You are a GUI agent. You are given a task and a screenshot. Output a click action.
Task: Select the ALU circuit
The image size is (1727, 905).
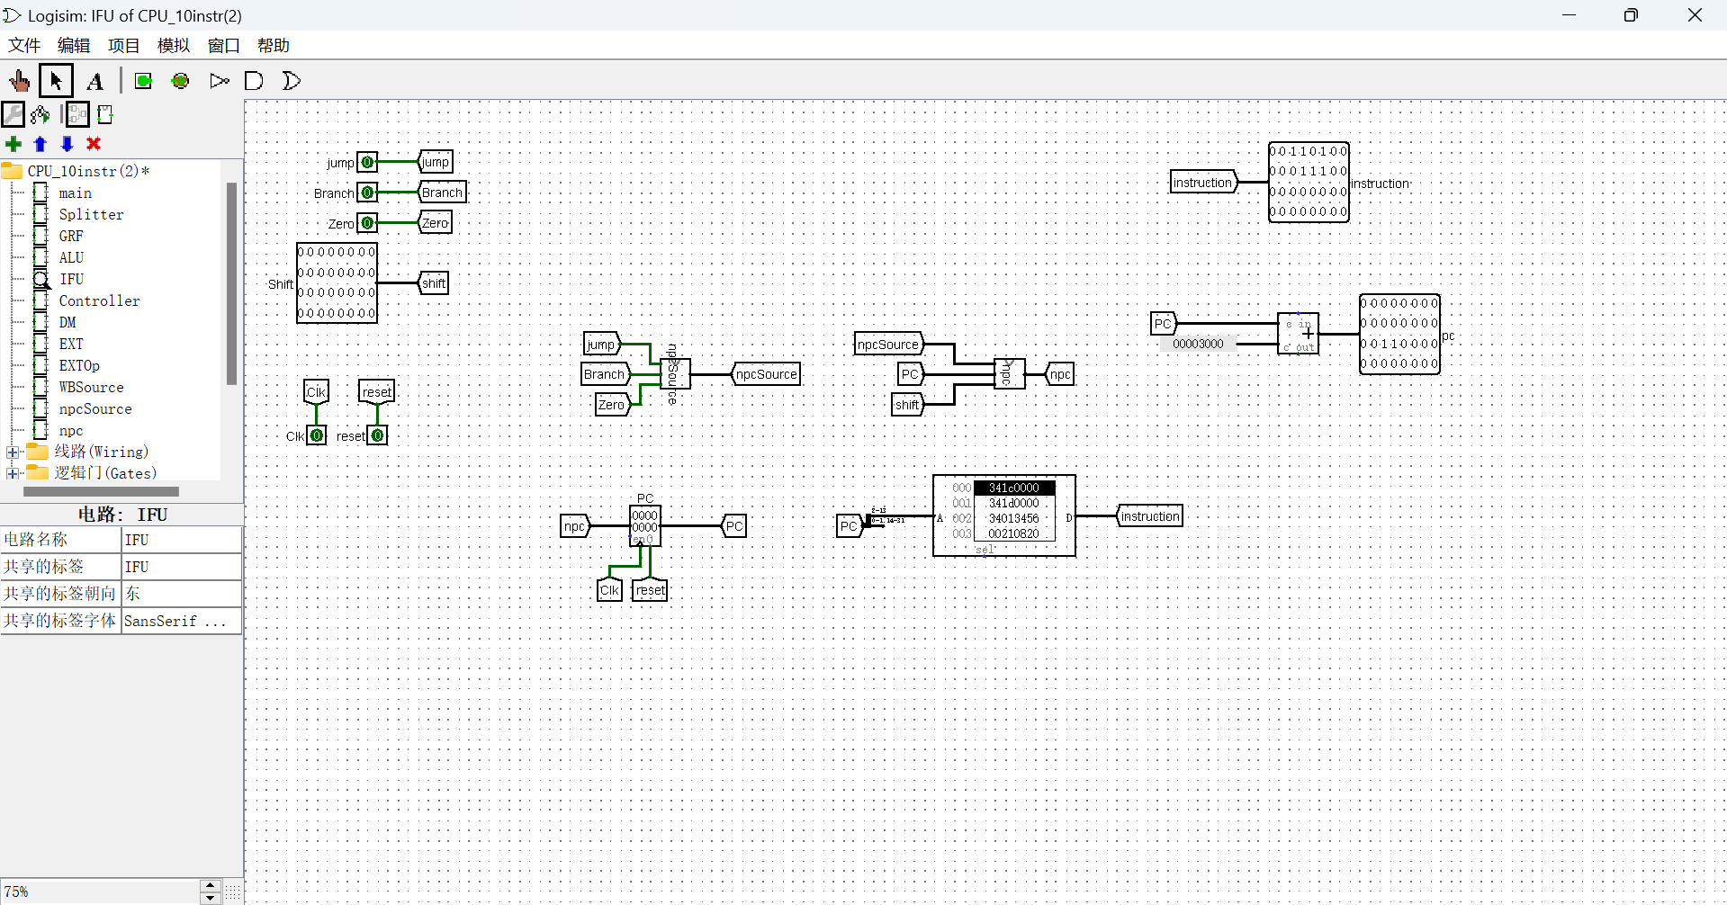click(x=71, y=258)
